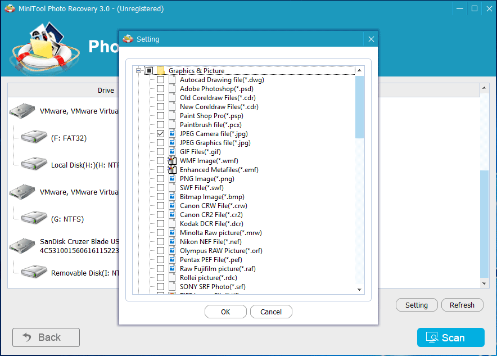Click the Nikon NEF File type icon
The width and height of the screenshot is (497, 356).
(x=172, y=242)
